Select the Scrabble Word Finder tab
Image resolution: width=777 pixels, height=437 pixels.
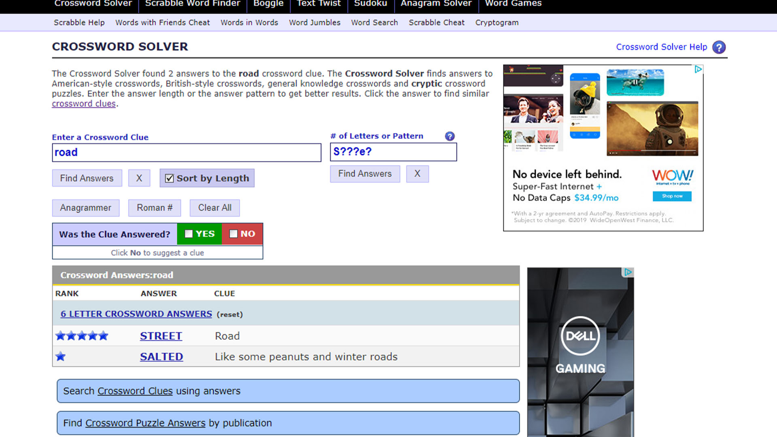pos(194,4)
